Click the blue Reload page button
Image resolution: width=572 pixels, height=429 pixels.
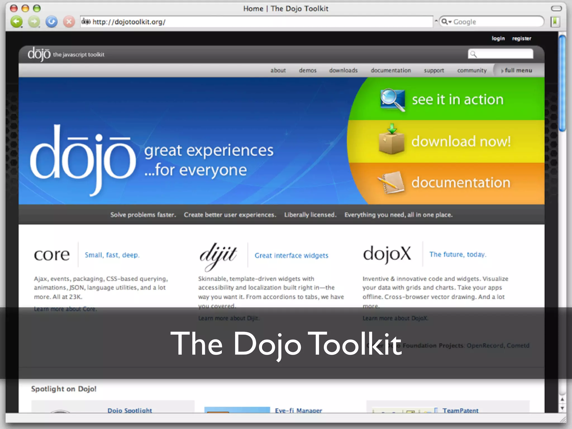(x=52, y=22)
